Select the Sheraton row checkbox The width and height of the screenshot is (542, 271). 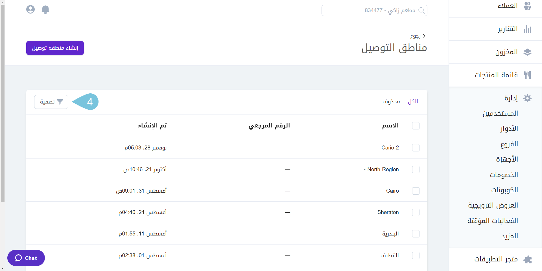tap(416, 212)
